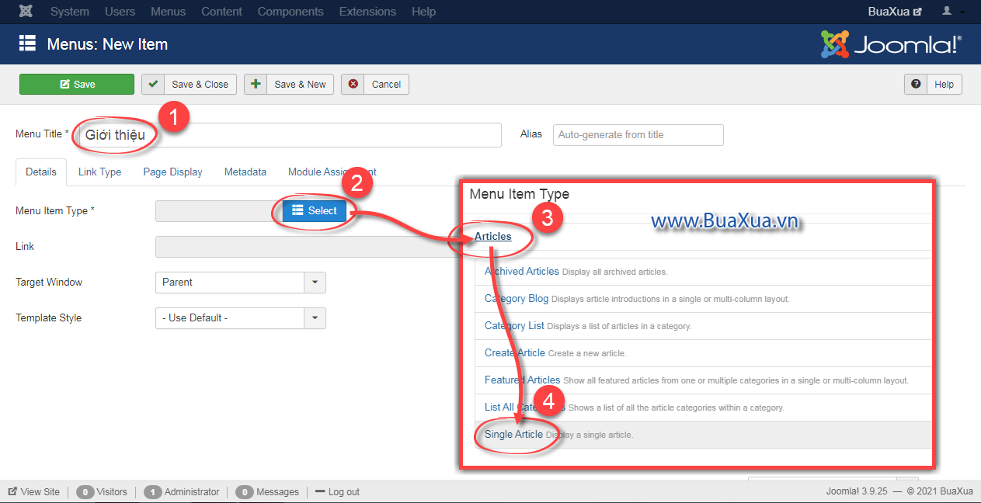Click the Joomla! 3.9.25 version text
Screen dimensions: 981x503
point(857,491)
